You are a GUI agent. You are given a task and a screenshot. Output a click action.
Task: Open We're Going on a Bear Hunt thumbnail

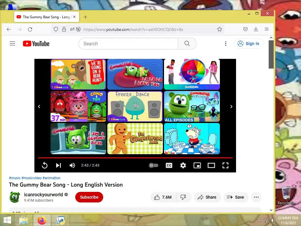point(78,74)
